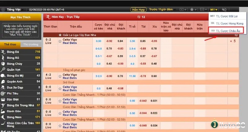The width and height of the screenshot is (248, 132).
Task: Refresh live matches via the 13 counter icon
Action: 139,17
